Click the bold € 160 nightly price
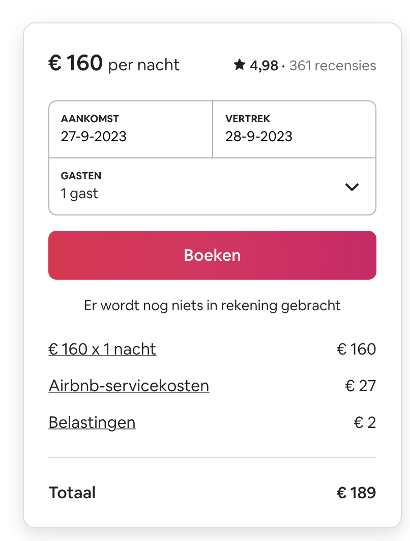The height and width of the screenshot is (541, 410). pyautogui.click(x=75, y=63)
